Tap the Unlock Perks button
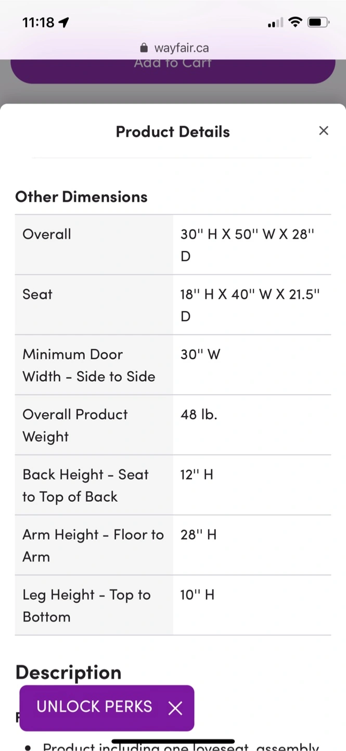This screenshot has height=751, width=346. coord(94,707)
